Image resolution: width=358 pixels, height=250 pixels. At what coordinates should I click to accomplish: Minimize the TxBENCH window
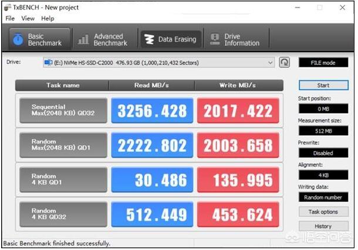pos(298,8)
